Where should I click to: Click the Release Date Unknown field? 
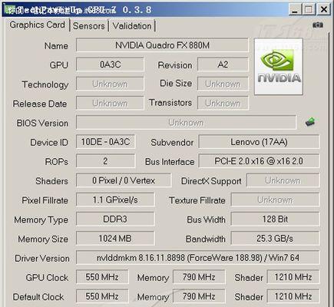[x=110, y=103]
